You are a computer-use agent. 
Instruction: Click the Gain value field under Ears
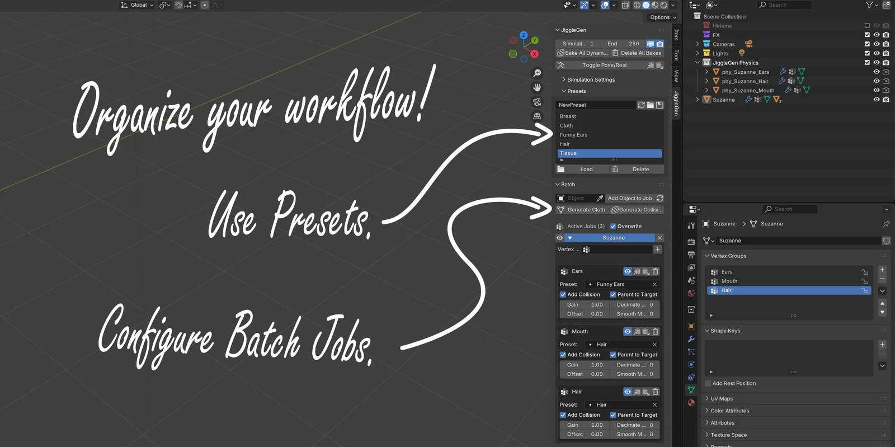(x=585, y=305)
